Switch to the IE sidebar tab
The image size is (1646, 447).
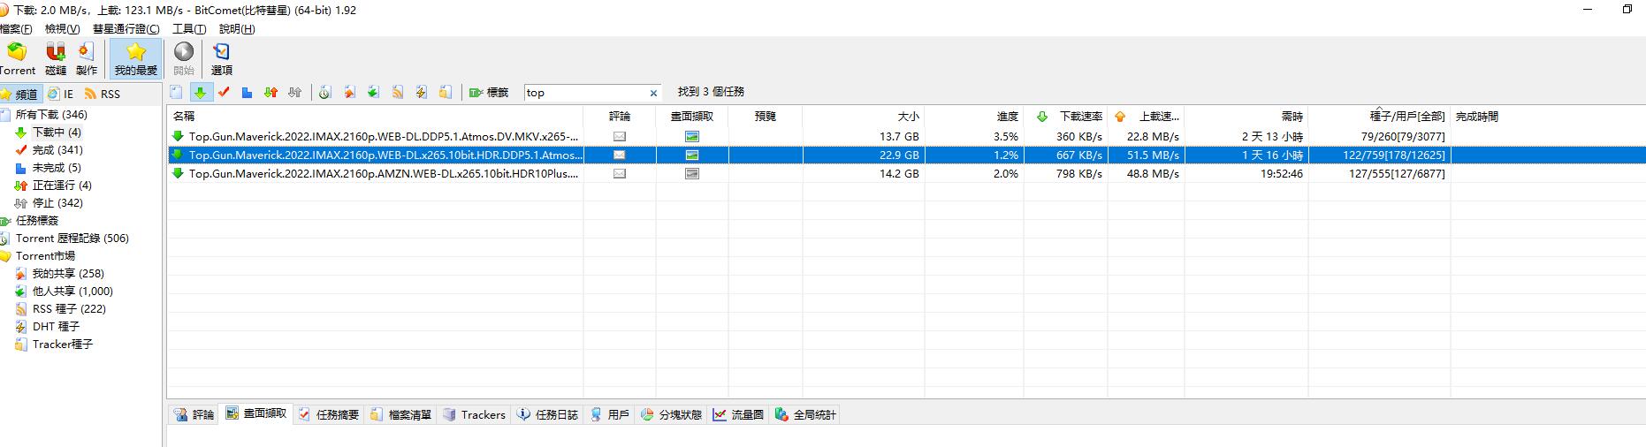coord(61,94)
